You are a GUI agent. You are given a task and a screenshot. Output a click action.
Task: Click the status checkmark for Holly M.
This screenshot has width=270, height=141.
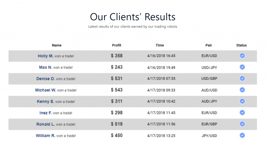pos(242,56)
